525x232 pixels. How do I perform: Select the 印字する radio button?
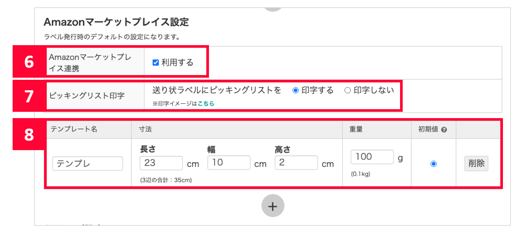(296, 90)
